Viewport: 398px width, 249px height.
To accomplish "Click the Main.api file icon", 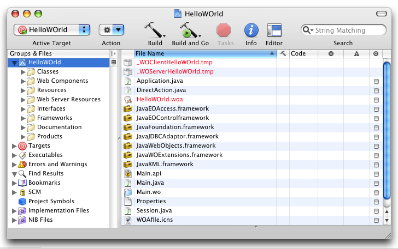I will click(128, 174).
